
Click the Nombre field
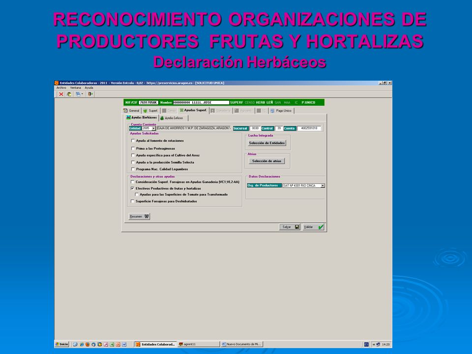point(201,103)
